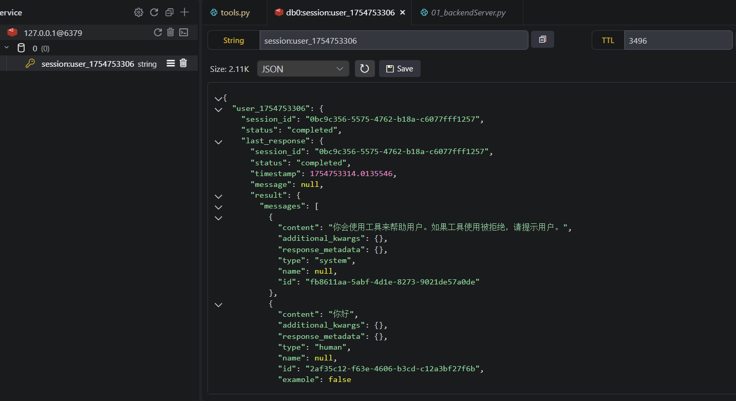Collapse the database 0 tree node
The width and height of the screenshot is (736, 401).
[x=7, y=48]
